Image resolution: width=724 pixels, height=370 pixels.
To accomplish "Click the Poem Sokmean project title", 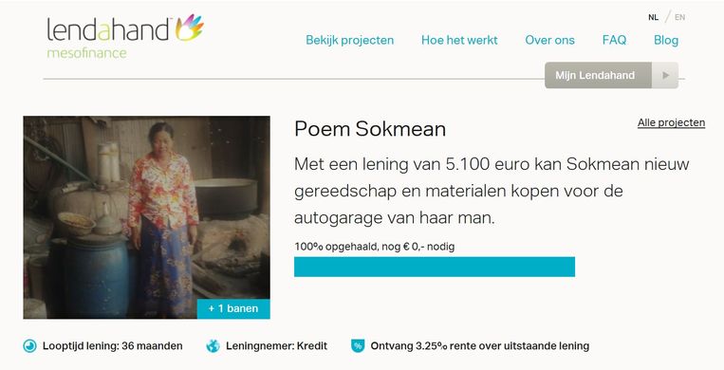I will click(370, 129).
